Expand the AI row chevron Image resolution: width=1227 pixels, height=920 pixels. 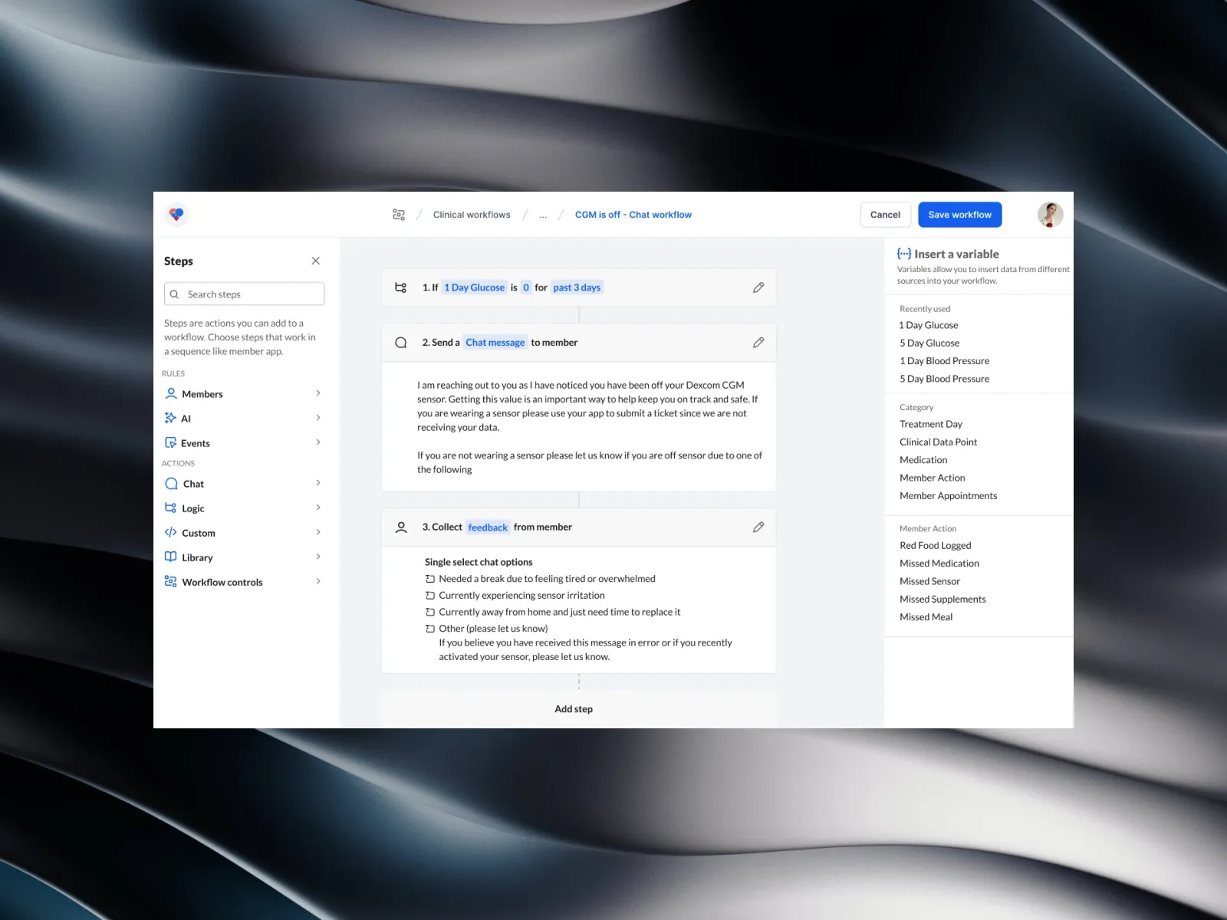[318, 418]
